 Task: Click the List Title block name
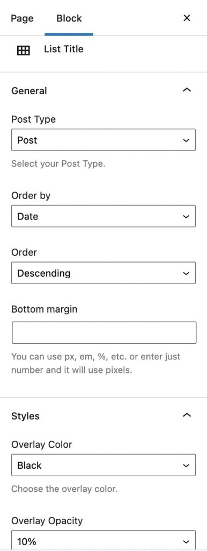pos(64,49)
